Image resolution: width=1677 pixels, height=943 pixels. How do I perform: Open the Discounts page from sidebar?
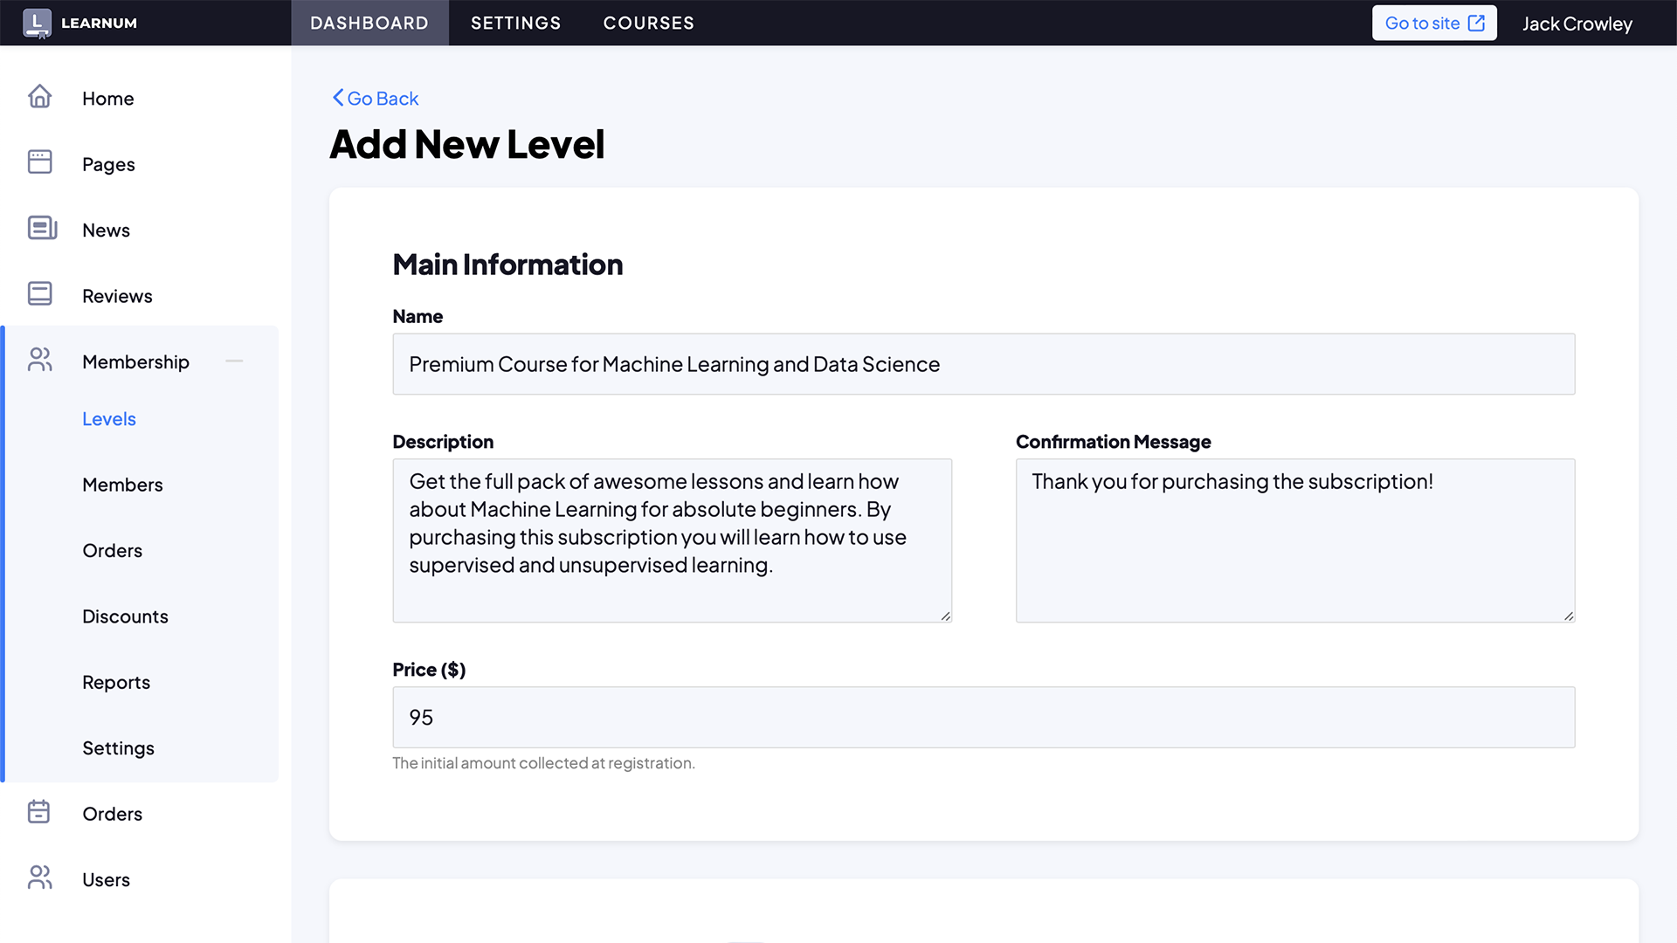coord(125,616)
